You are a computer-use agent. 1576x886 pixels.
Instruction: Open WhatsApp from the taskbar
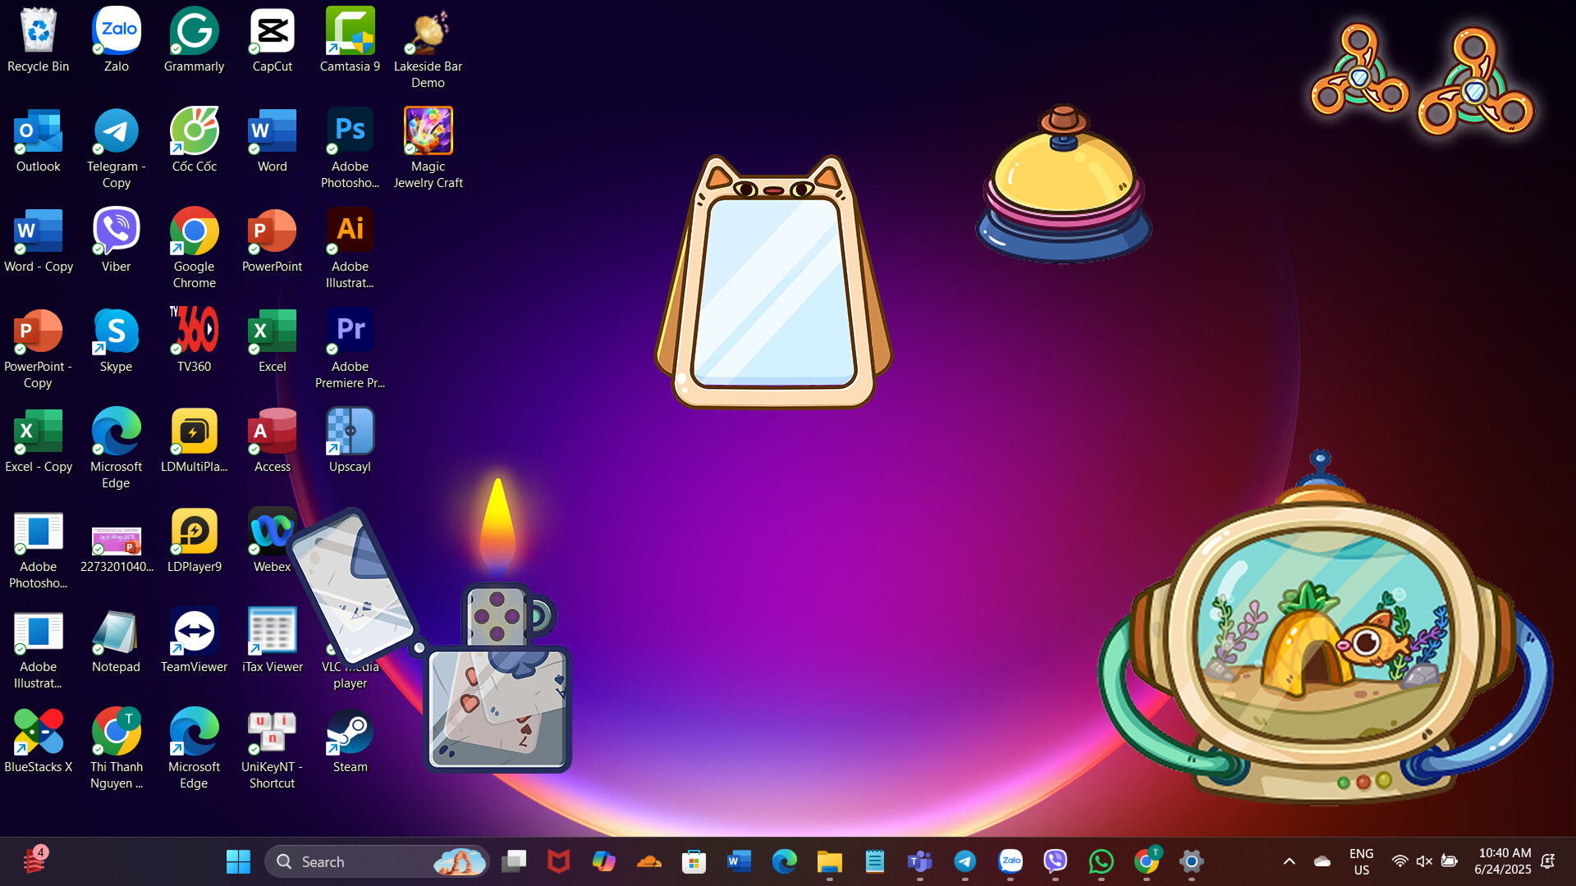[1101, 861]
